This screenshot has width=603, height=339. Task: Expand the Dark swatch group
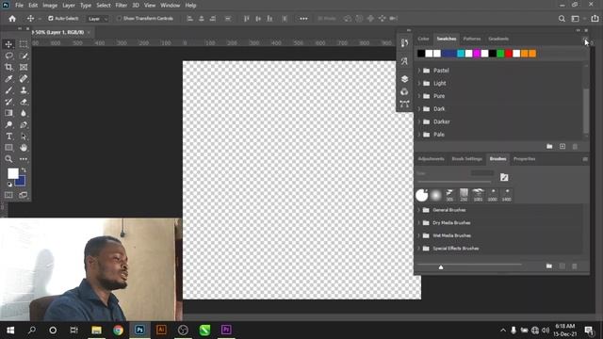(419, 109)
